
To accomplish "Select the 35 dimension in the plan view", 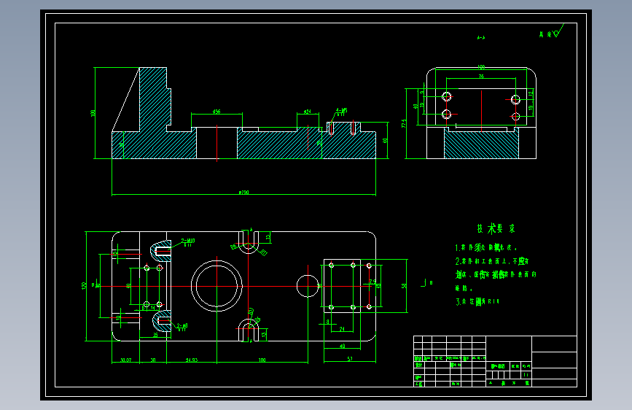I will point(155,335).
